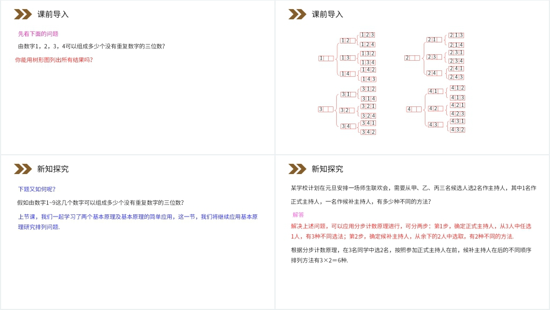Click the leaf box 2 4 3 in the tree
Image resolution: width=550 pixels, height=310 pixels.
coord(457,77)
